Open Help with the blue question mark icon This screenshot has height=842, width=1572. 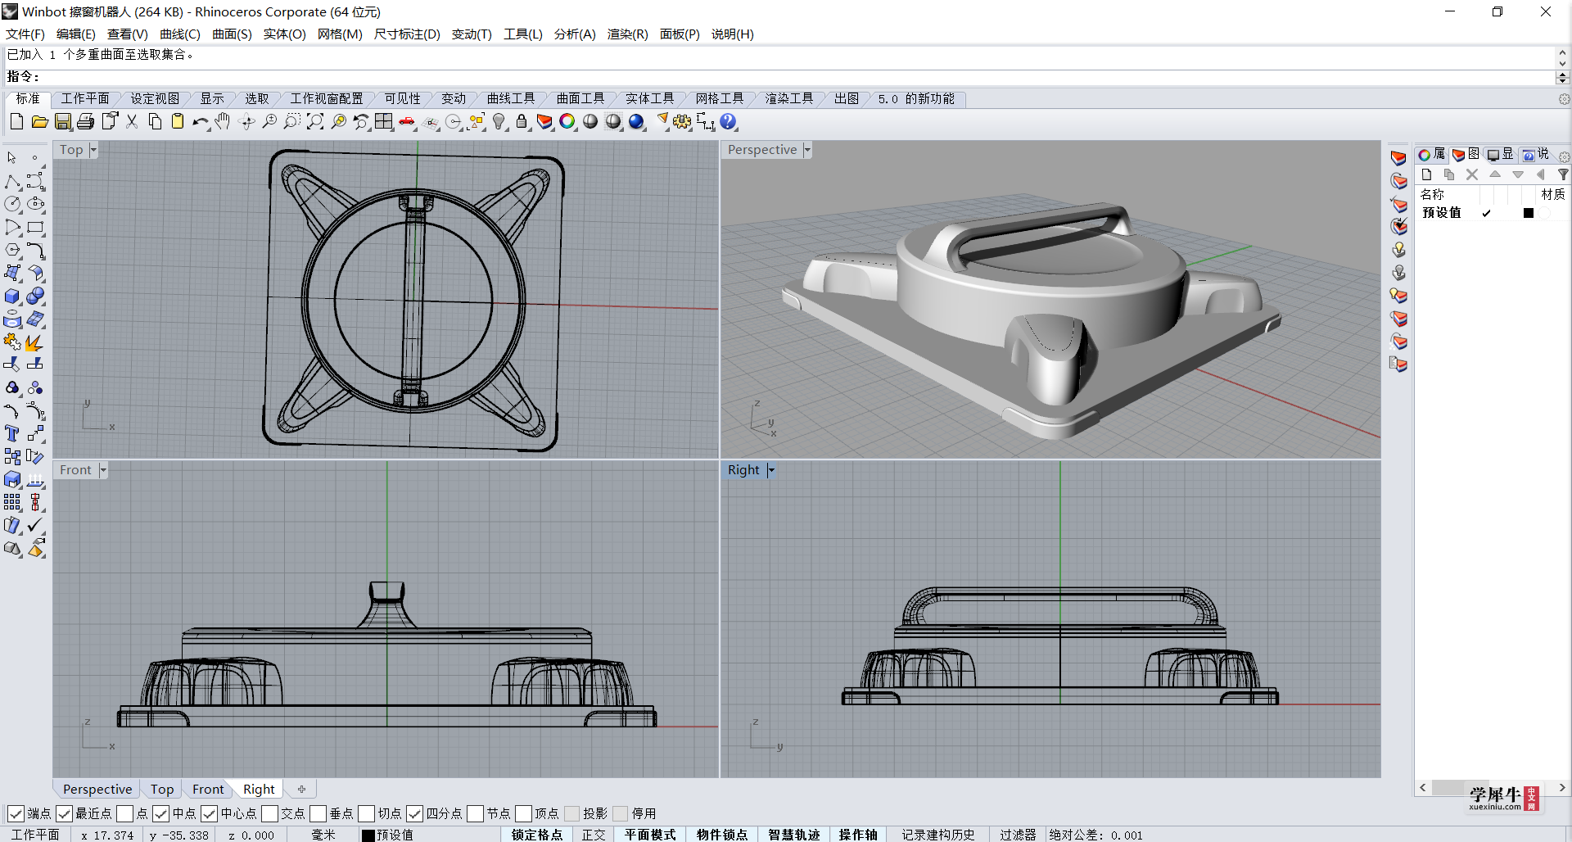pyautogui.click(x=728, y=122)
